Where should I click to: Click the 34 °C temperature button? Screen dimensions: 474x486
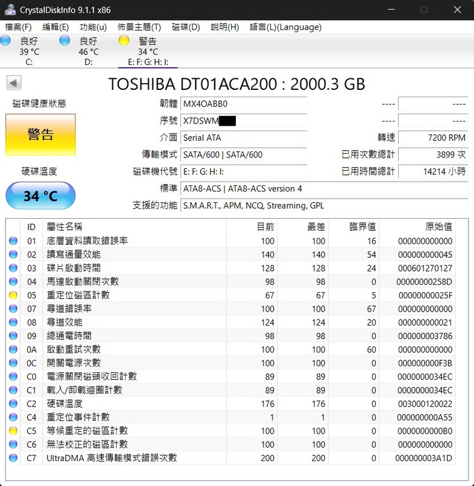(40, 196)
